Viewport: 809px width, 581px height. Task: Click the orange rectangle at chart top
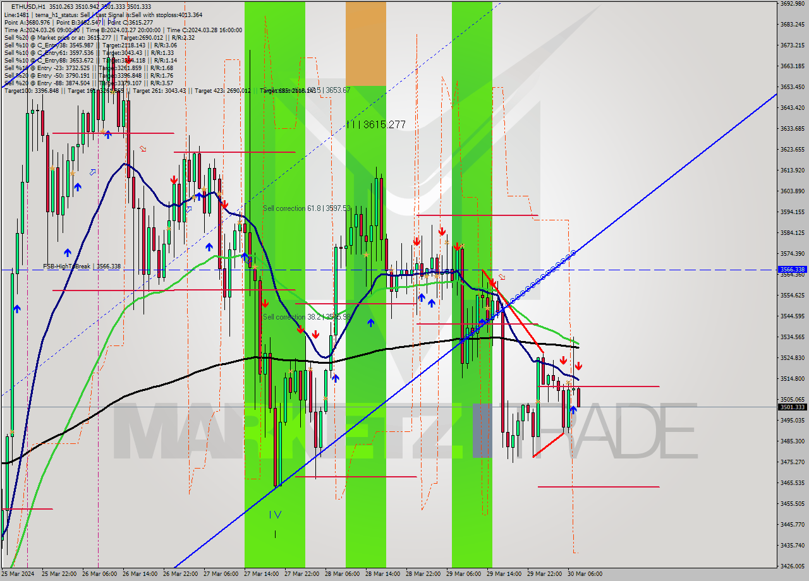click(365, 44)
